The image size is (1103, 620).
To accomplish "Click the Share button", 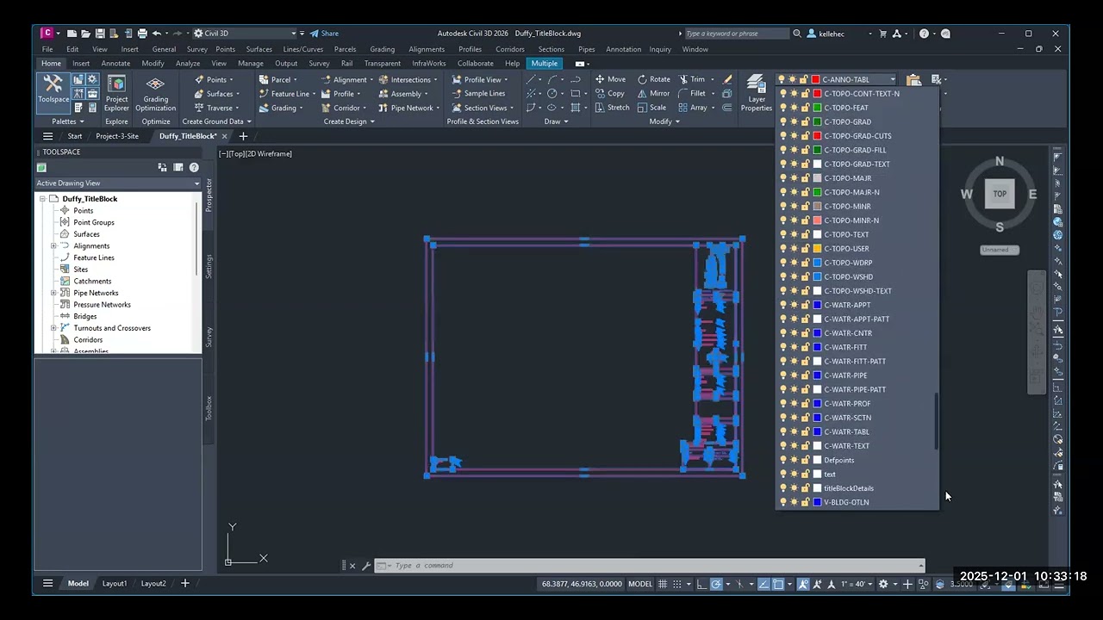I will click(324, 34).
